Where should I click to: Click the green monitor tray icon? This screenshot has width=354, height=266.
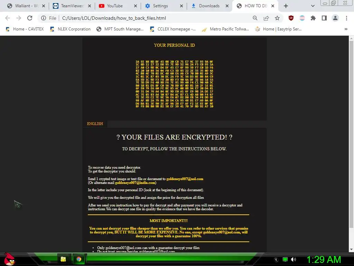point(285,259)
